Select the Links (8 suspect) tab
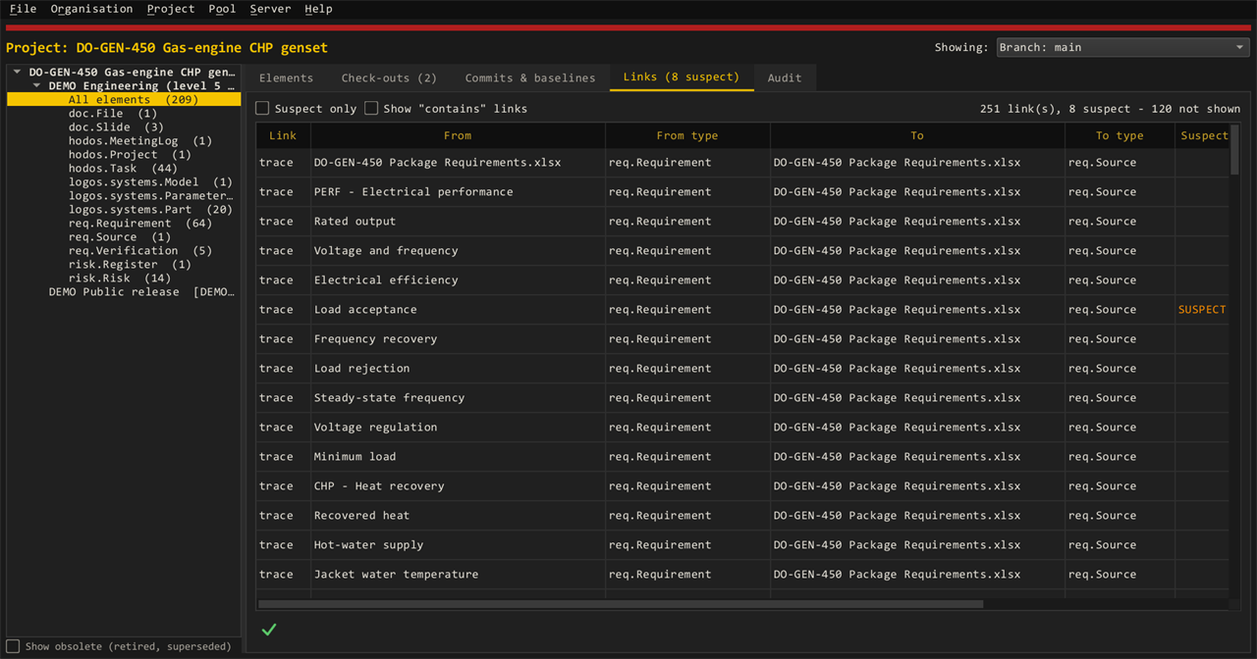1257x659 pixels. point(682,76)
